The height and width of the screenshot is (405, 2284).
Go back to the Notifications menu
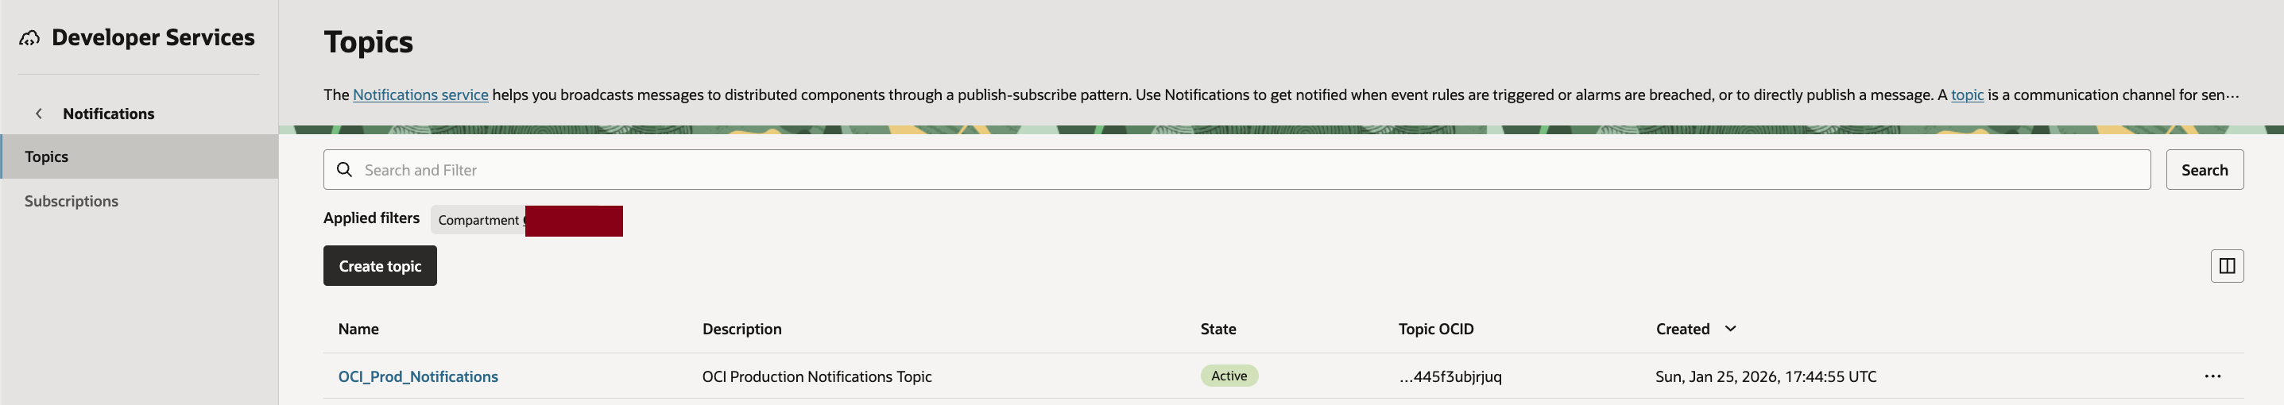click(108, 114)
